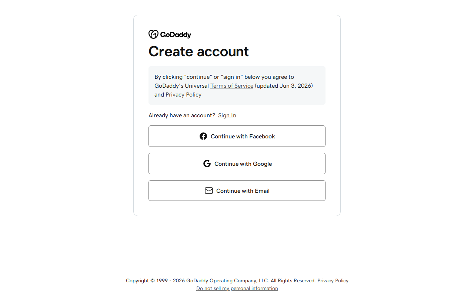Open the Terms of Service link
The image size is (474, 296).
click(x=232, y=86)
